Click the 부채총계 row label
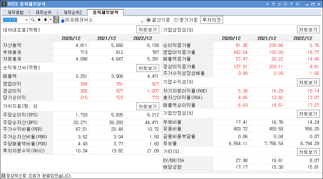This screenshot has width=323, height=179. pyautogui.click(x=12, y=52)
